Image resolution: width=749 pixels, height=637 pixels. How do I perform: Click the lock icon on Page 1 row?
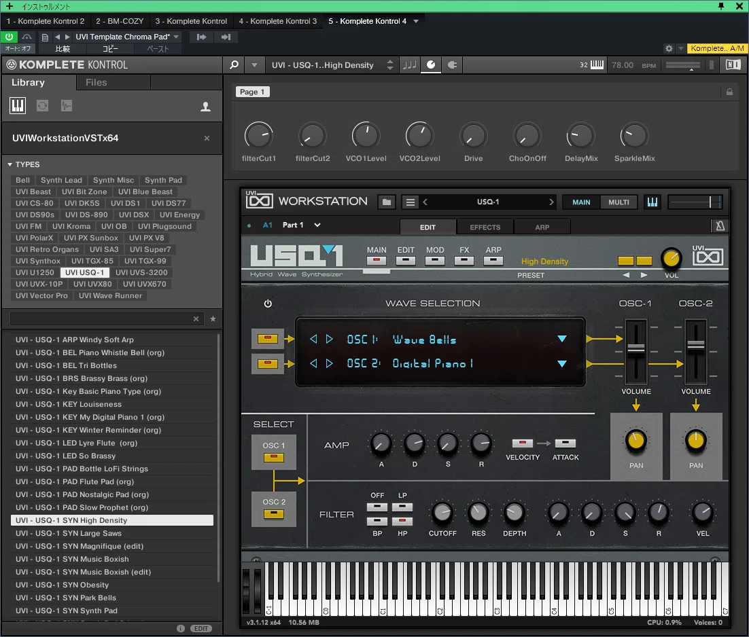click(x=729, y=92)
